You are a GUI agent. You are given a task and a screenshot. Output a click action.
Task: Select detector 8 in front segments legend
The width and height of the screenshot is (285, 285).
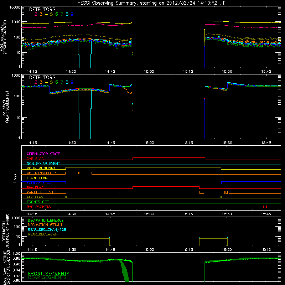click(x=67, y=14)
